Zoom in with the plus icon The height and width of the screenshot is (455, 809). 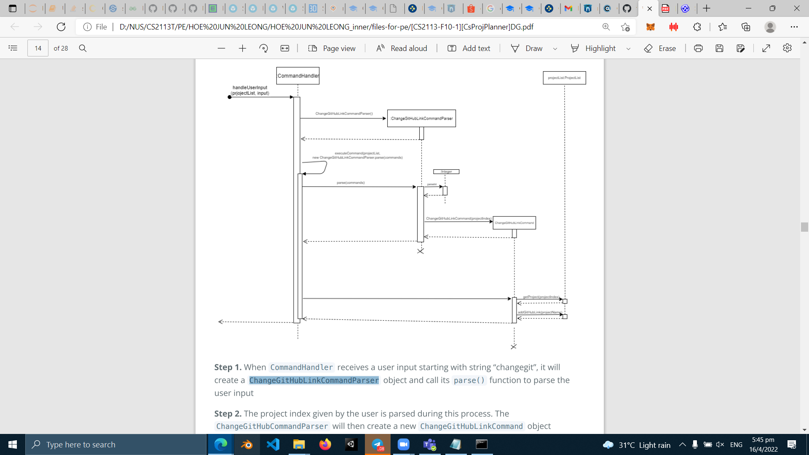pyautogui.click(x=242, y=48)
